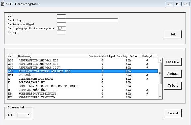Close the KA38 Finansieringsform window
This screenshot has height=125, width=191.
(186, 4)
